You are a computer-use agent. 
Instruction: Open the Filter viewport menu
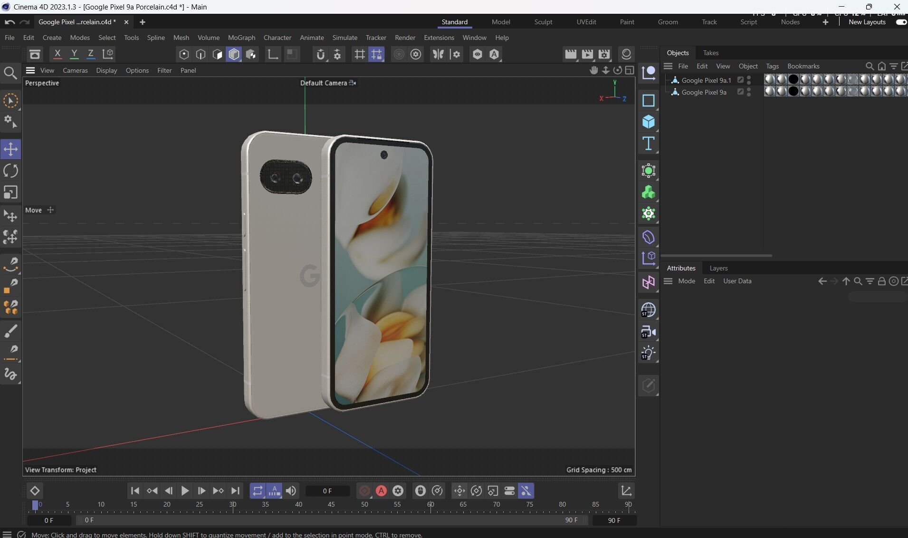(x=164, y=70)
